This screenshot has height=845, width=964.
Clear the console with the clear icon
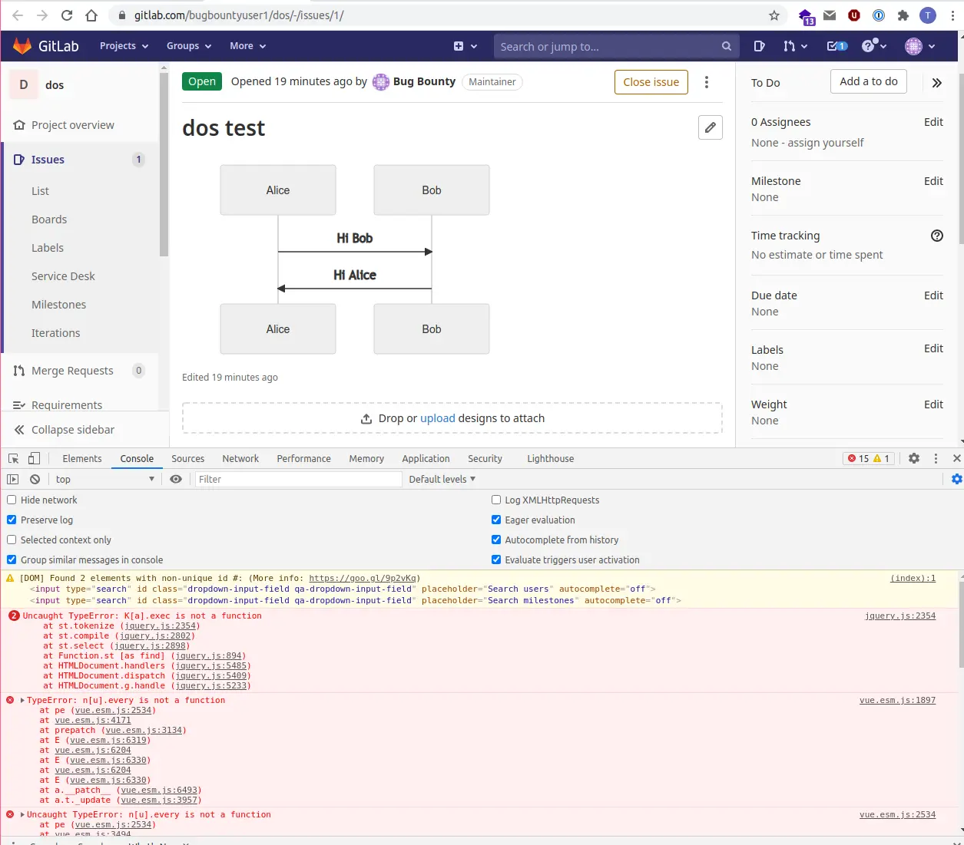(x=35, y=479)
